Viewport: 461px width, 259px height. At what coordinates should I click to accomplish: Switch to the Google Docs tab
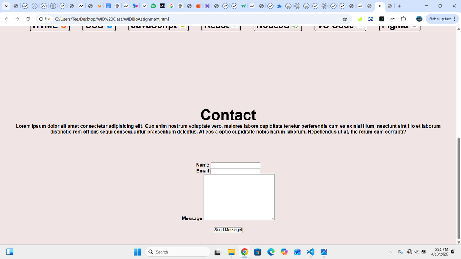pos(108,6)
